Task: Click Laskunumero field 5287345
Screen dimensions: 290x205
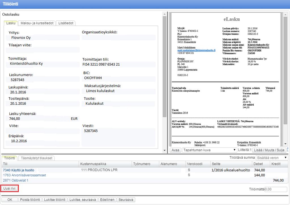Action: [x=43, y=80]
